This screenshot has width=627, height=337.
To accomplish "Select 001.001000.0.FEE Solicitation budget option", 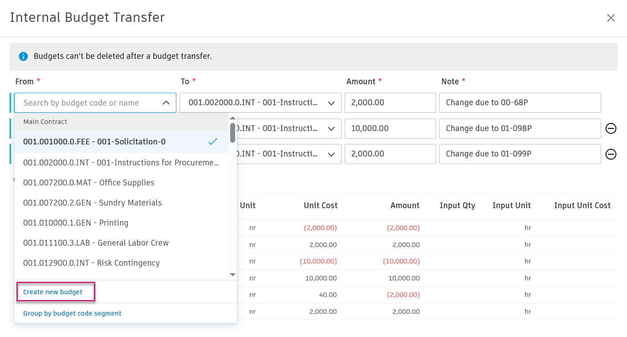I will pyautogui.click(x=94, y=142).
